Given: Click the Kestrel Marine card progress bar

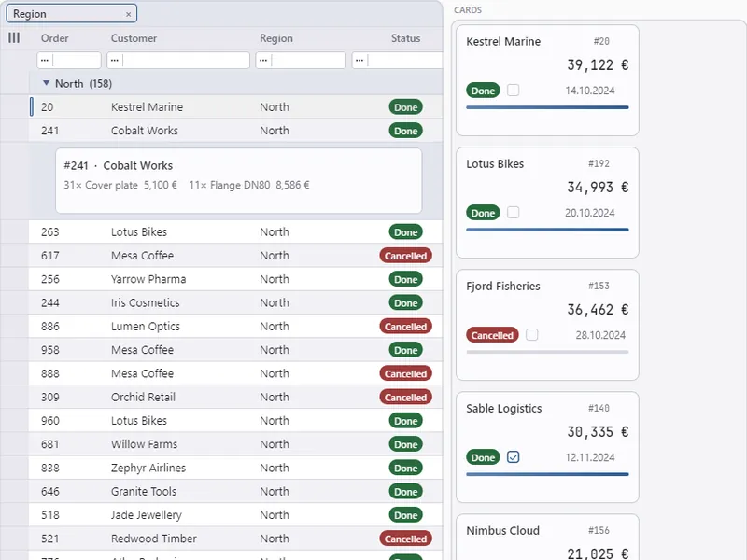Looking at the screenshot, I should (547, 107).
